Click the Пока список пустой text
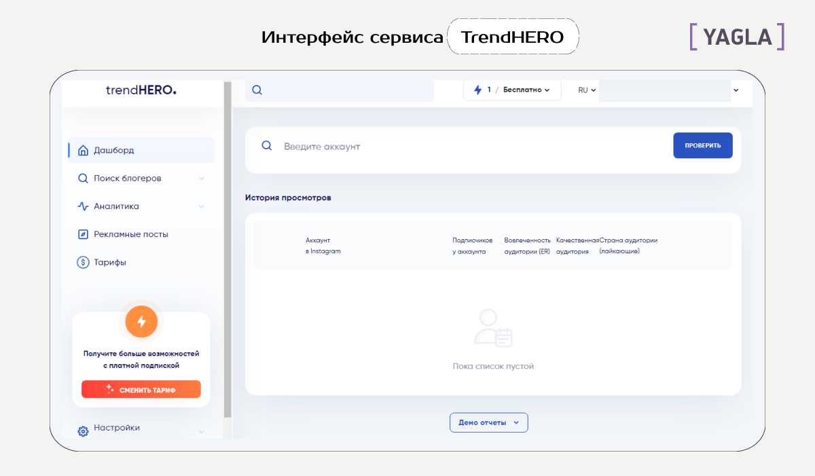Image resolution: width=815 pixels, height=476 pixels. coord(493,366)
